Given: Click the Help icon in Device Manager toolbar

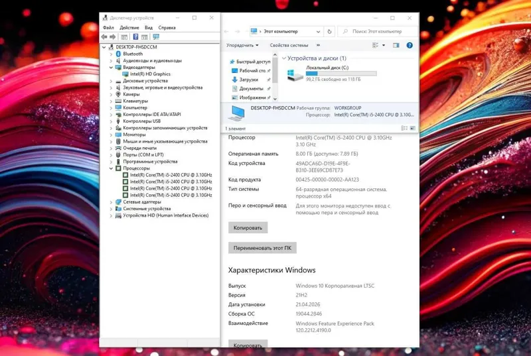Looking at the screenshot, I should click(x=135, y=37).
